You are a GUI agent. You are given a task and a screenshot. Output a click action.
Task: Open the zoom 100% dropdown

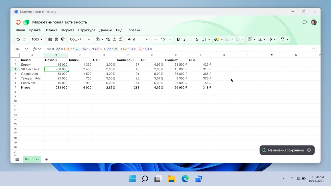[37, 39]
